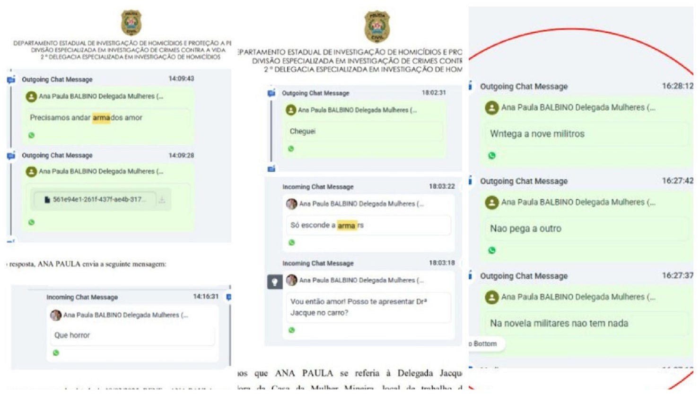Select the "Só esconde a arma rs" message bubble
This screenshot has width=700, height=396.
[368, 225]
